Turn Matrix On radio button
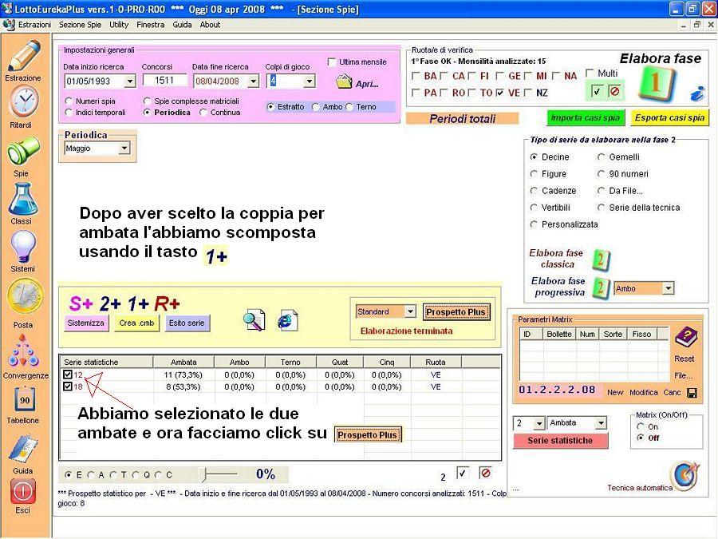The image size is (718, 539). (x=640, y=426)
